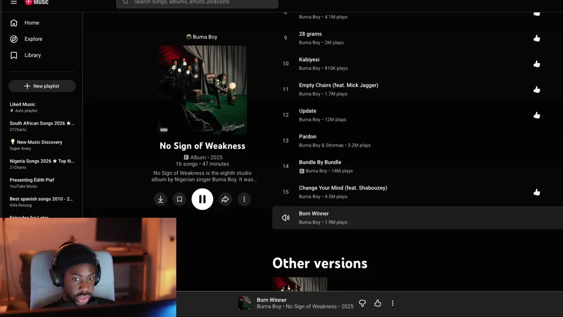563x317 pixels.
Task: Open Other versions album thumbnail
Action: click(300, 284)
